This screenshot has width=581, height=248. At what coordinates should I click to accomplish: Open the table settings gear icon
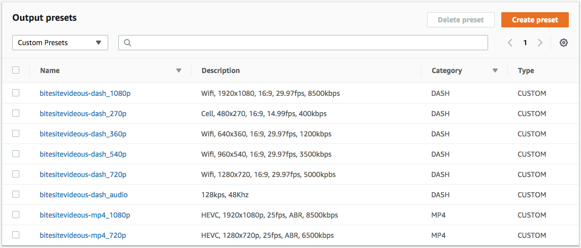click(564, 43)
